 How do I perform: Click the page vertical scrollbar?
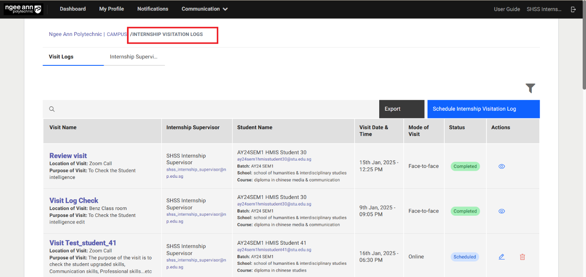coord(583,45)
